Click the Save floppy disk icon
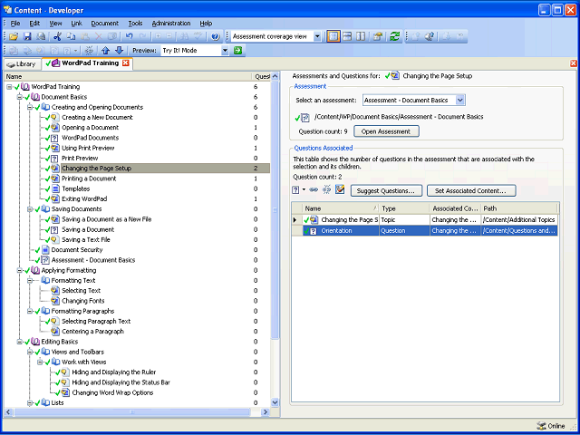The width and height of the screenshot is (580, 435). coord(27,36)
